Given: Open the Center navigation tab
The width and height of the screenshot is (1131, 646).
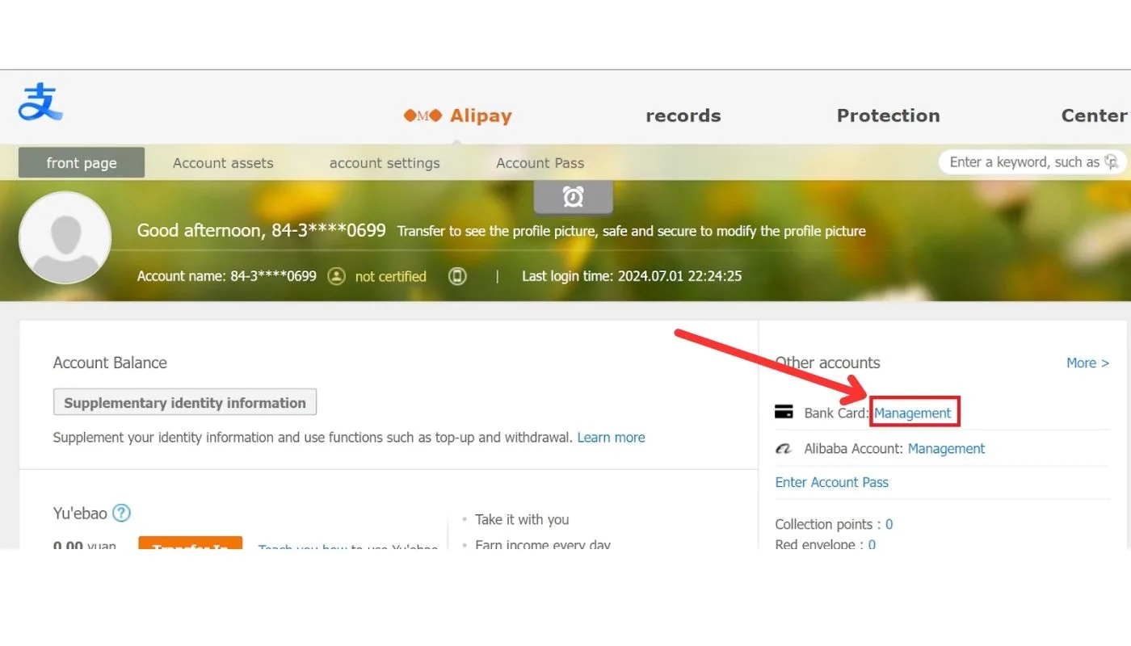Looking at the screenshot, I should (1095, 115).
